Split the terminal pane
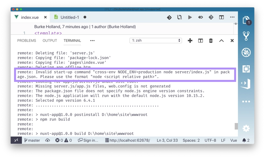This screenshot has width=265, height=158. (200, 41)
